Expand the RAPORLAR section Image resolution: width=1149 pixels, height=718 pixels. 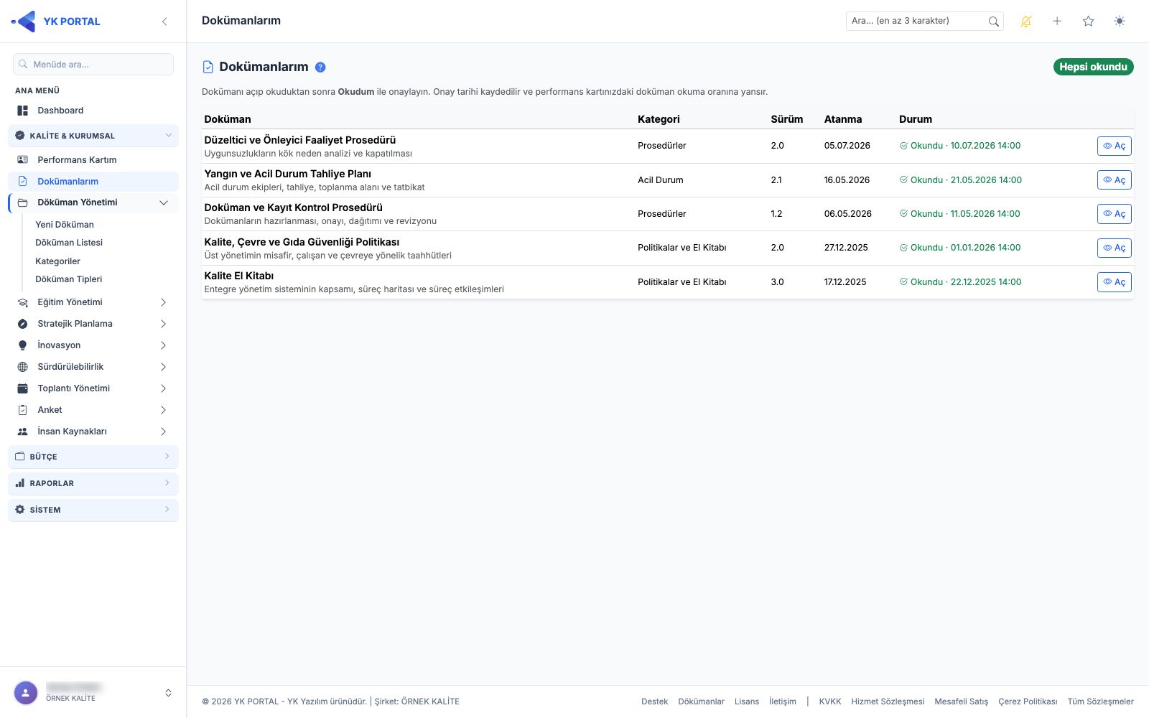pos(93,483)
